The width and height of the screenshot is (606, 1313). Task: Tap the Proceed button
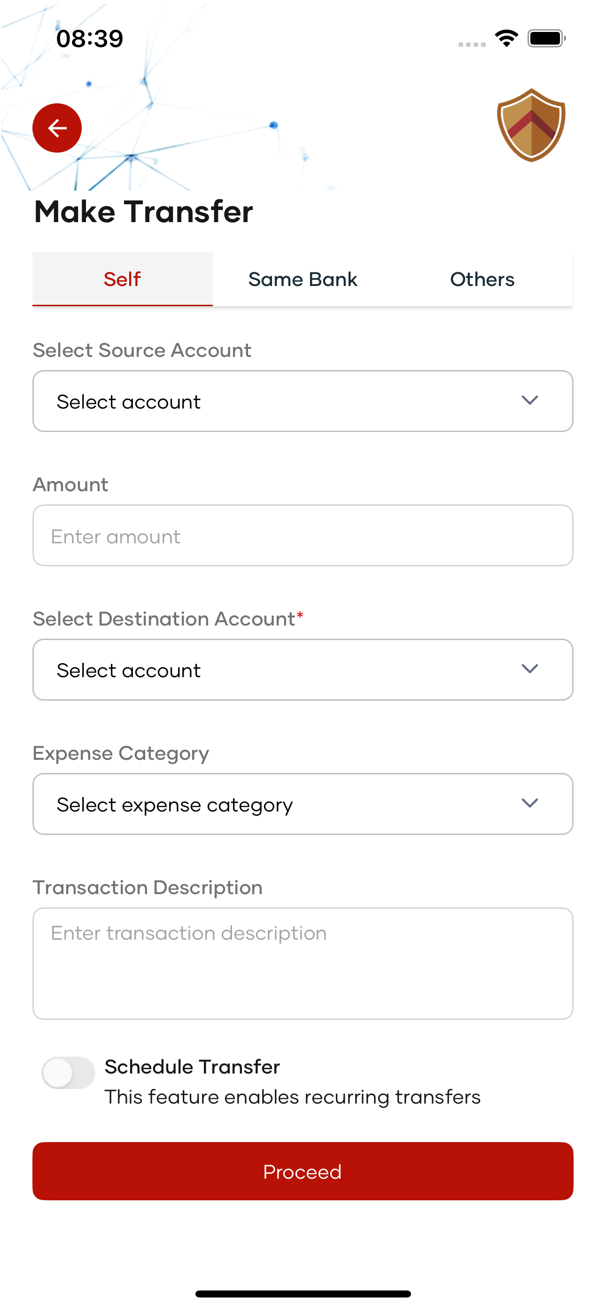click(x=303, y=1171)
